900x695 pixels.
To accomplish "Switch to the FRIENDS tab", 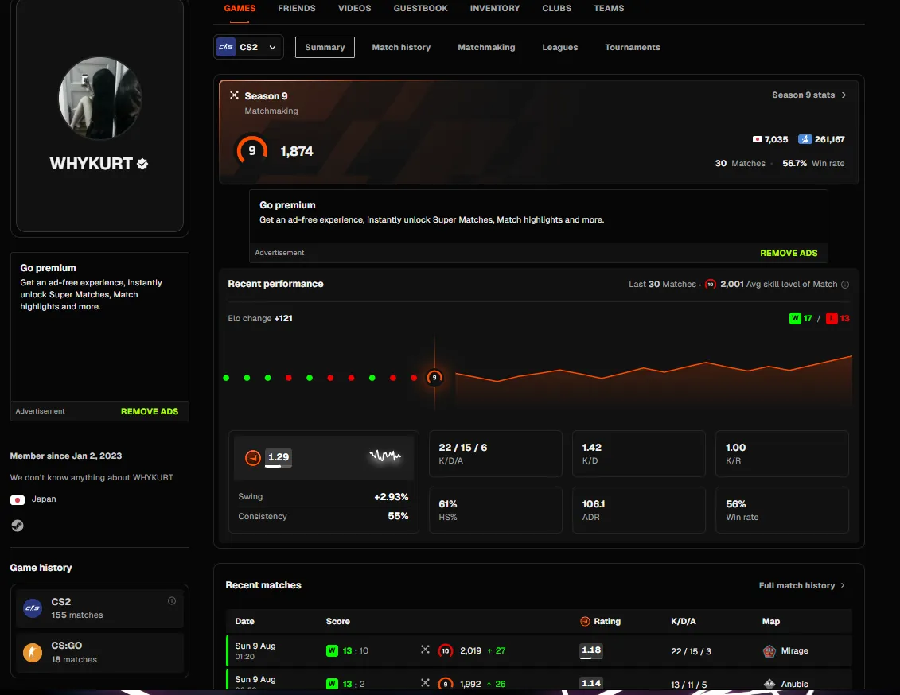I will [x=297, y=9].
